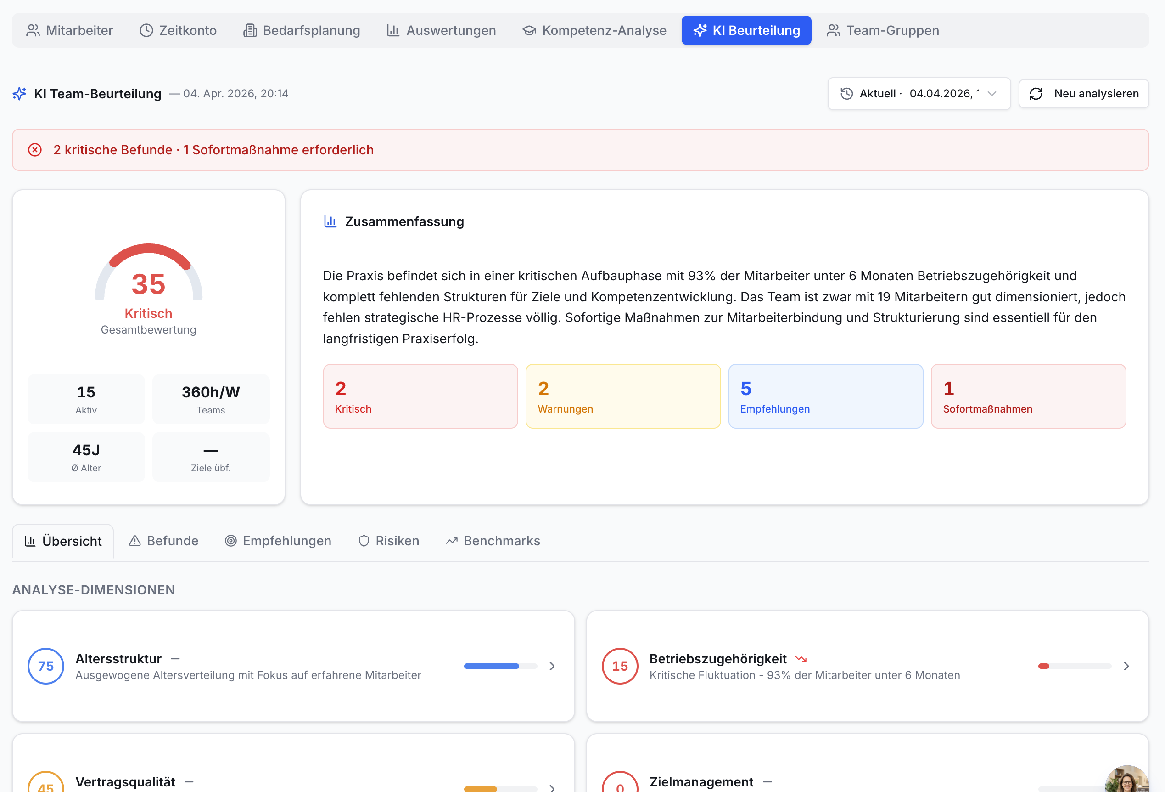This screenshot has width=1165, height=792.
Task: Click the 75 score circle for Altersstruktur
Action: [x=45, y=666]
